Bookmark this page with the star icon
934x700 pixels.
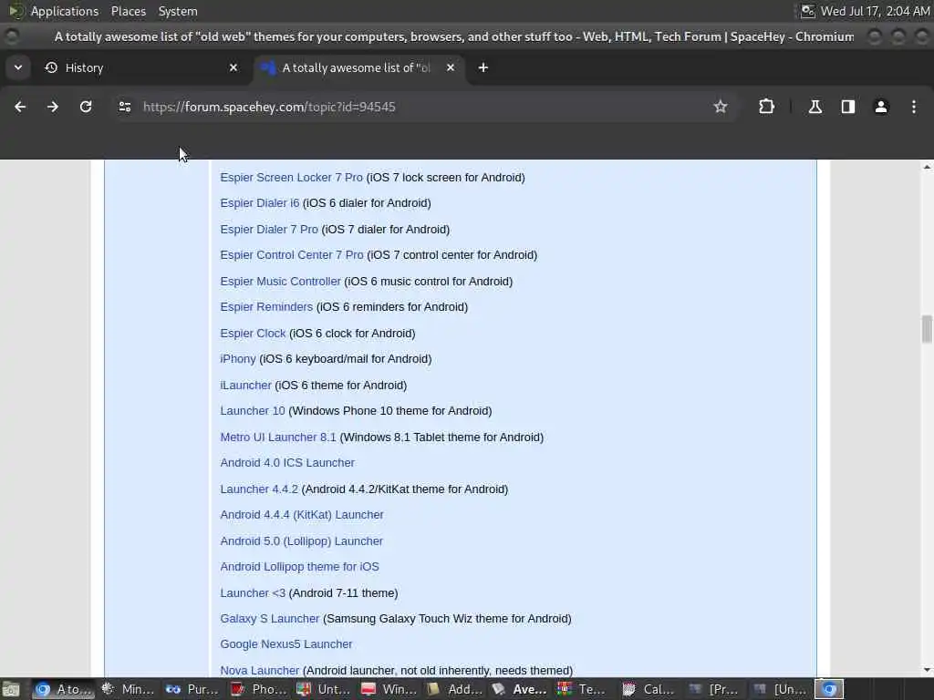[x=721, y=107]
